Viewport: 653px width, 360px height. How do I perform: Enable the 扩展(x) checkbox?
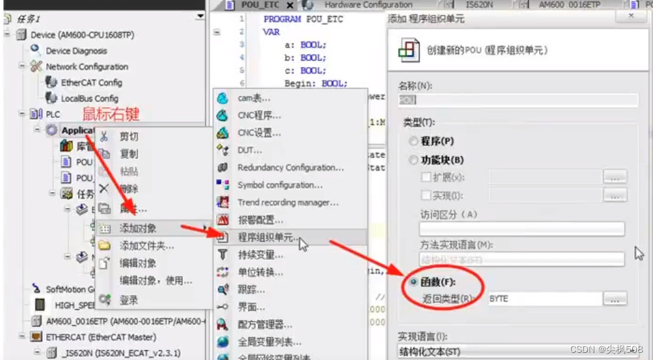click(426, 177)
